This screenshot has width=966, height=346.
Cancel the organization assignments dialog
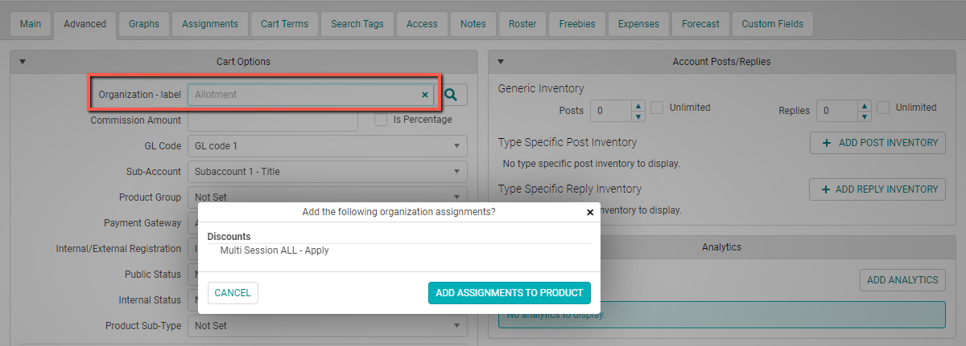(x=233, y=293)
